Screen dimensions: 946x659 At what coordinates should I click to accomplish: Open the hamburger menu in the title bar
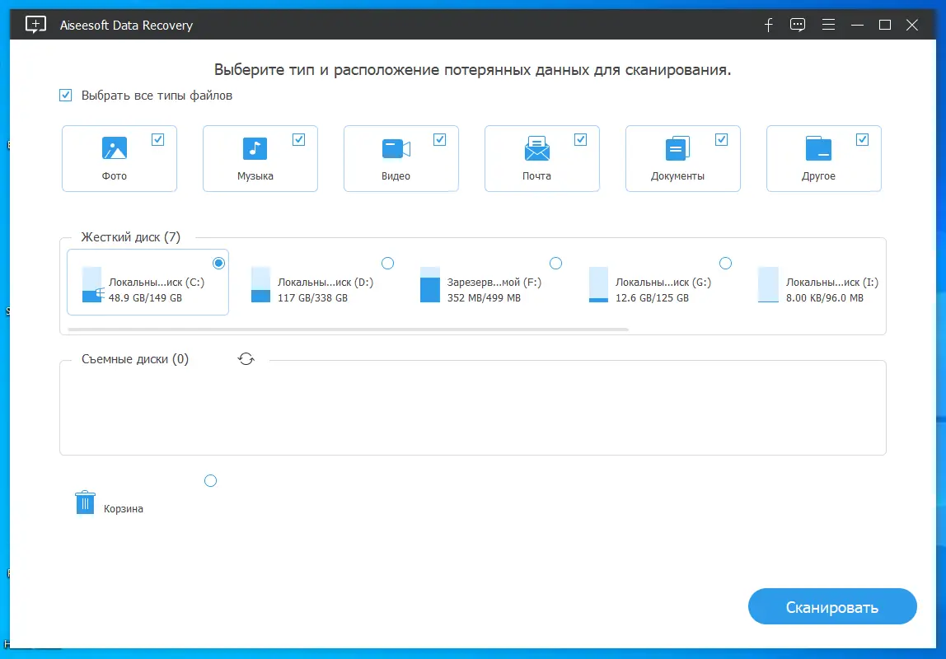click(x=827, y=25)
